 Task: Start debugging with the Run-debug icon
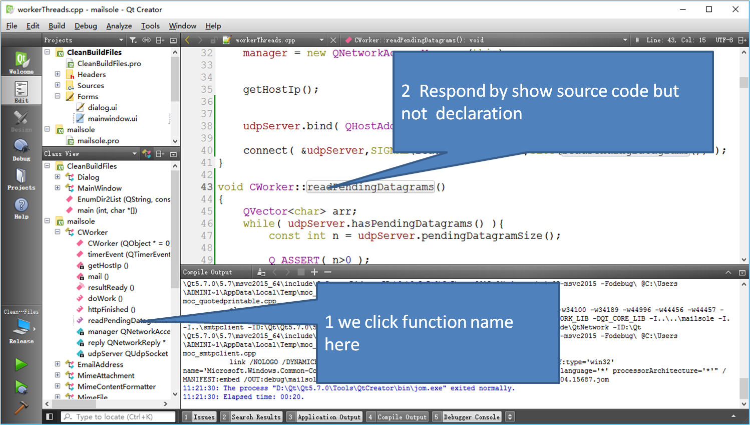[x=21, y=387]
